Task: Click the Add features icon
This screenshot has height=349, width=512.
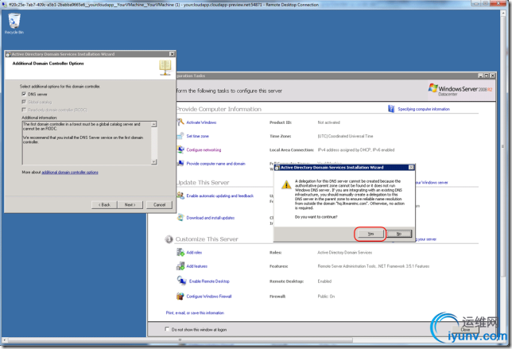Action: (x=180, y=266)
